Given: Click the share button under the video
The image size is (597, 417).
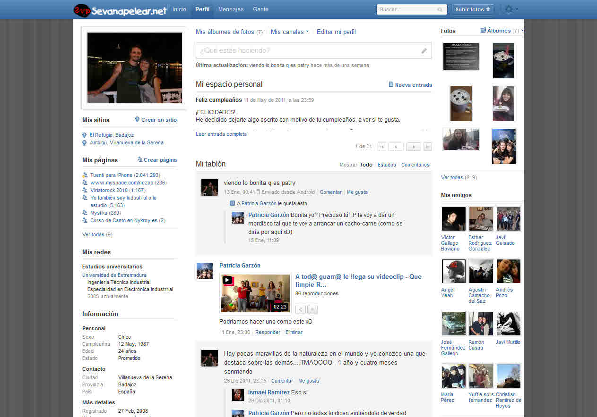Looking at the screenshot, I should pyautogui.click(x=300, y=309).
